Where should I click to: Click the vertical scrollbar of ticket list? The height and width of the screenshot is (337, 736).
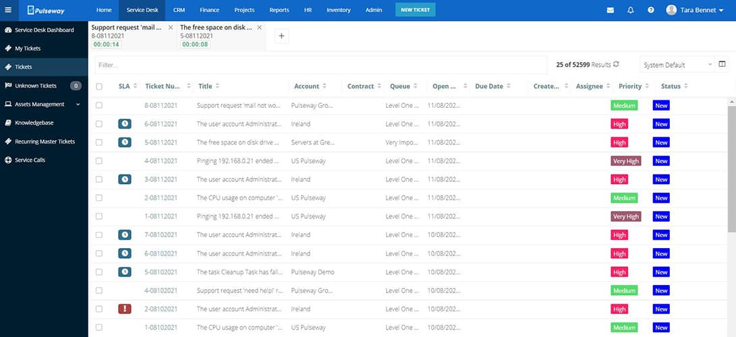[x=732, y=168]
